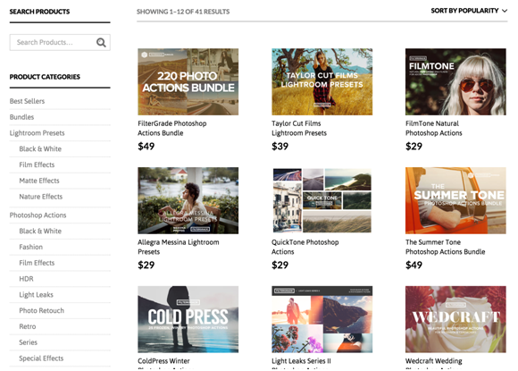
Task: Click the Search Products heading
Action: point(39,12)
